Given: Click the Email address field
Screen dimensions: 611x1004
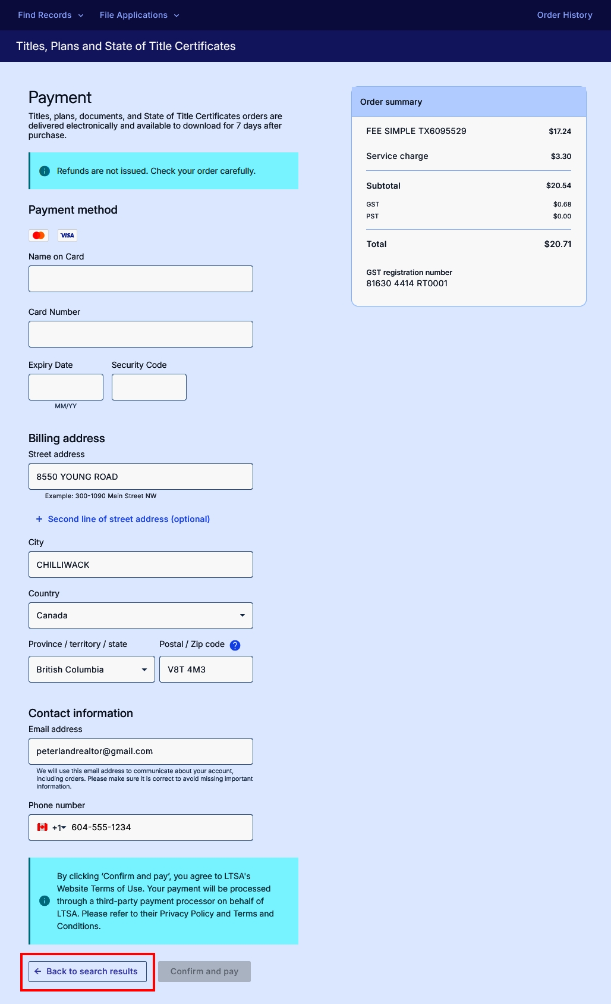Looking at the screenshot, I should click(141, 751).
